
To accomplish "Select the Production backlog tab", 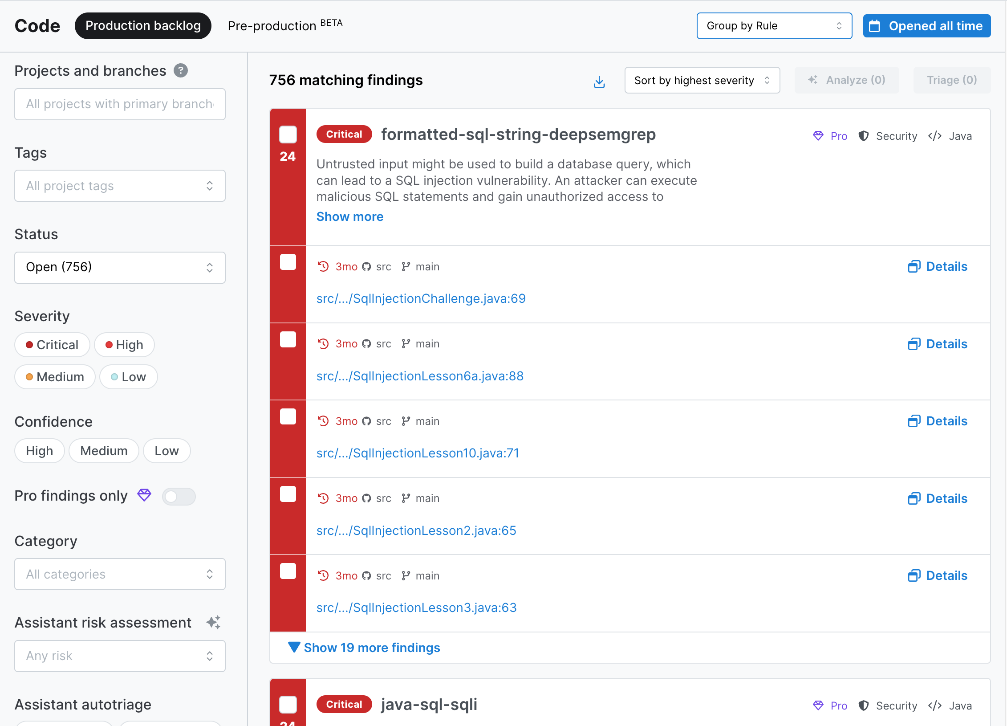I will coord(145,25).
